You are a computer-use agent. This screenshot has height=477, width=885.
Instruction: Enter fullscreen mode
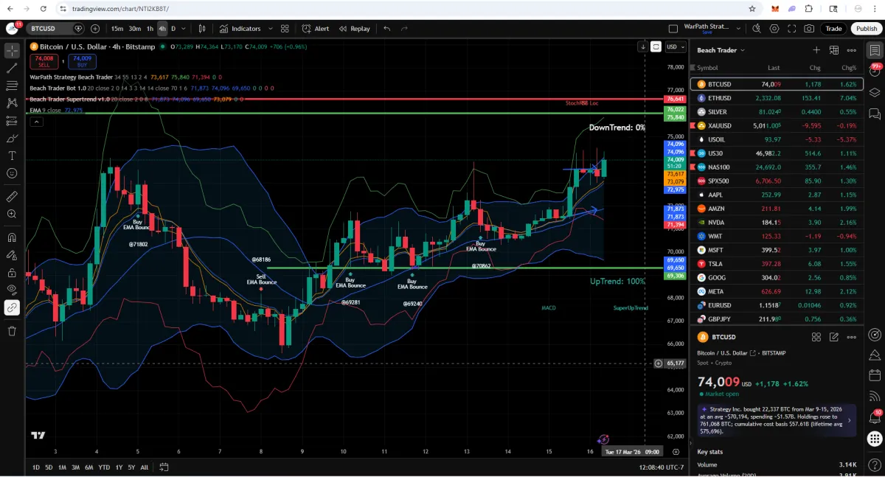coord(792,29)
